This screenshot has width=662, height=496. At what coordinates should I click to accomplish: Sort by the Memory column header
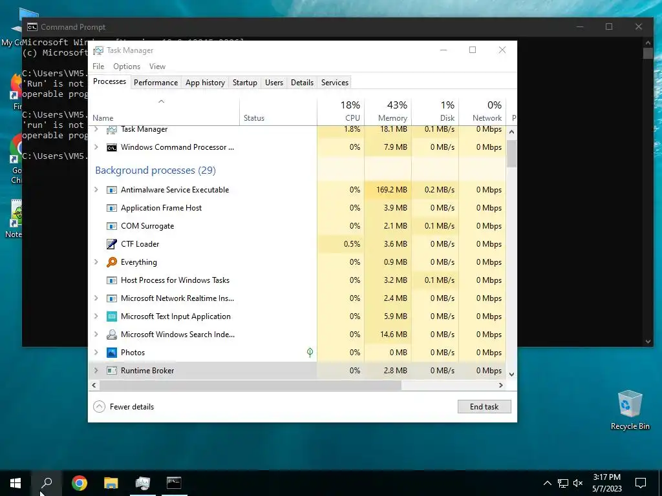388,112
